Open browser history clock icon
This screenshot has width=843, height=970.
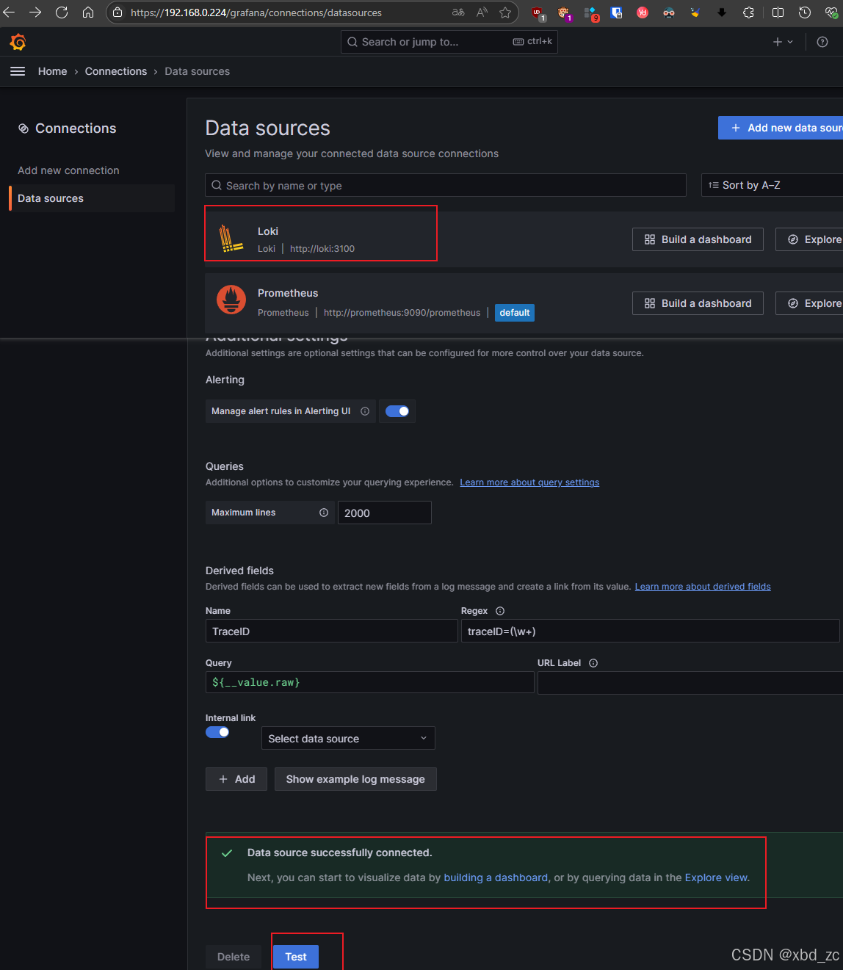coord(805,12)
